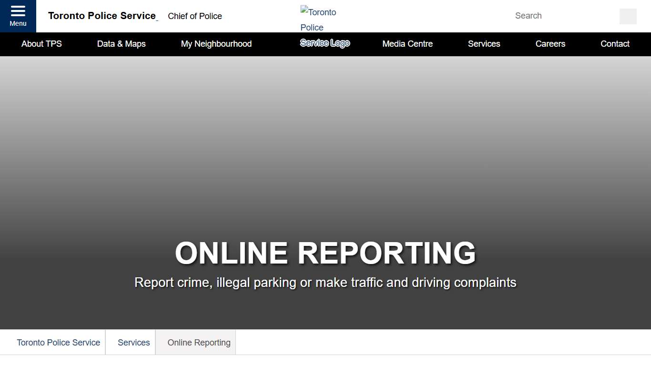Click the search button beside the search field
This screenshot has width=651, height=366.
click(628, 16)
